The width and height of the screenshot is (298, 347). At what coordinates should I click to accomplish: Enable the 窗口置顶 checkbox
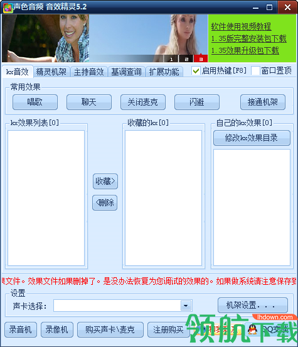255,71
